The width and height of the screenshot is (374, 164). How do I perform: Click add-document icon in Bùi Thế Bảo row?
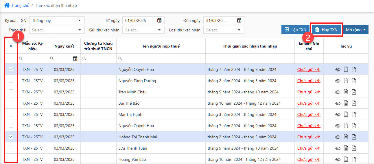tap(354, 103)
